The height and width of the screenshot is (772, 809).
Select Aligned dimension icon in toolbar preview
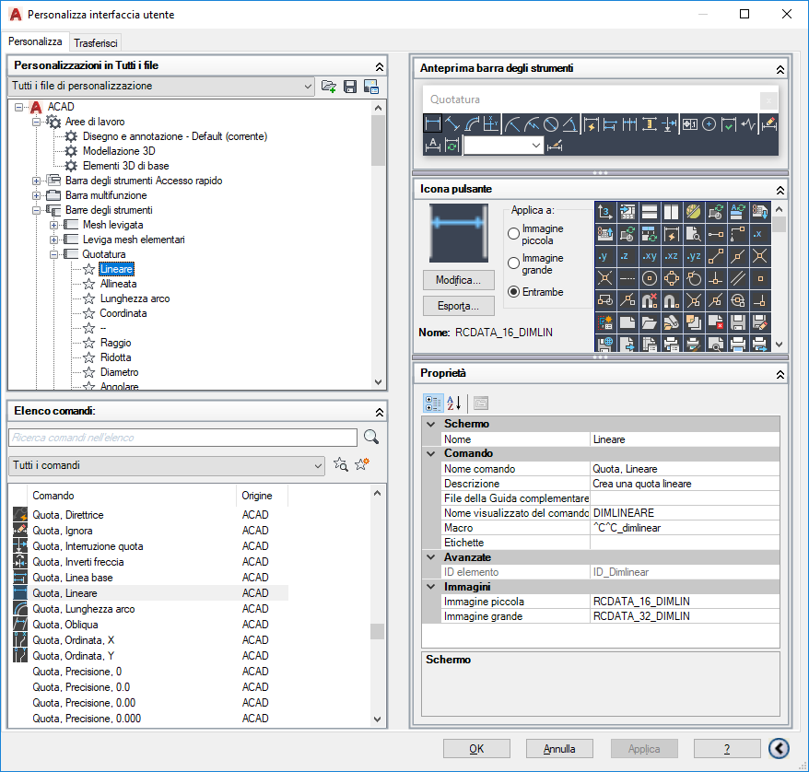[452, 124]
